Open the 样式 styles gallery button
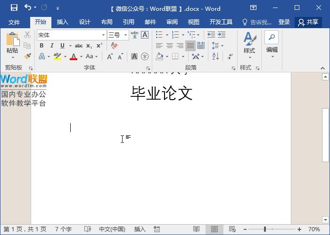 (x=249, y=46)
